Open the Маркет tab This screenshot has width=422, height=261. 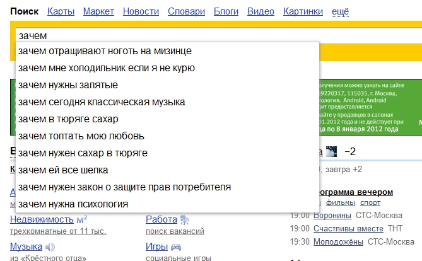pyautogui.click(x=98, y=11)
